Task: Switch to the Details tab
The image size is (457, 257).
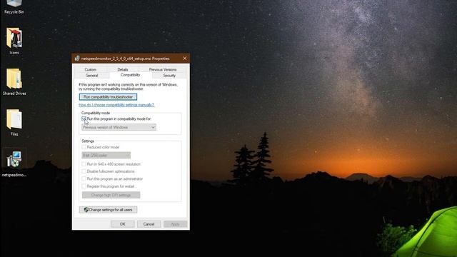Action: pos(123,69)
